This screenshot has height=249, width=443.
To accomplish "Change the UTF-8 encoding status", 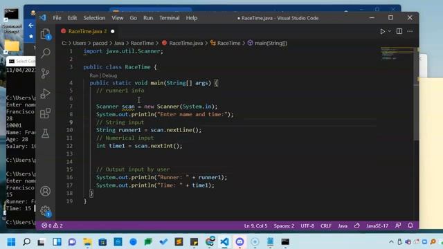I will [307, 226].
